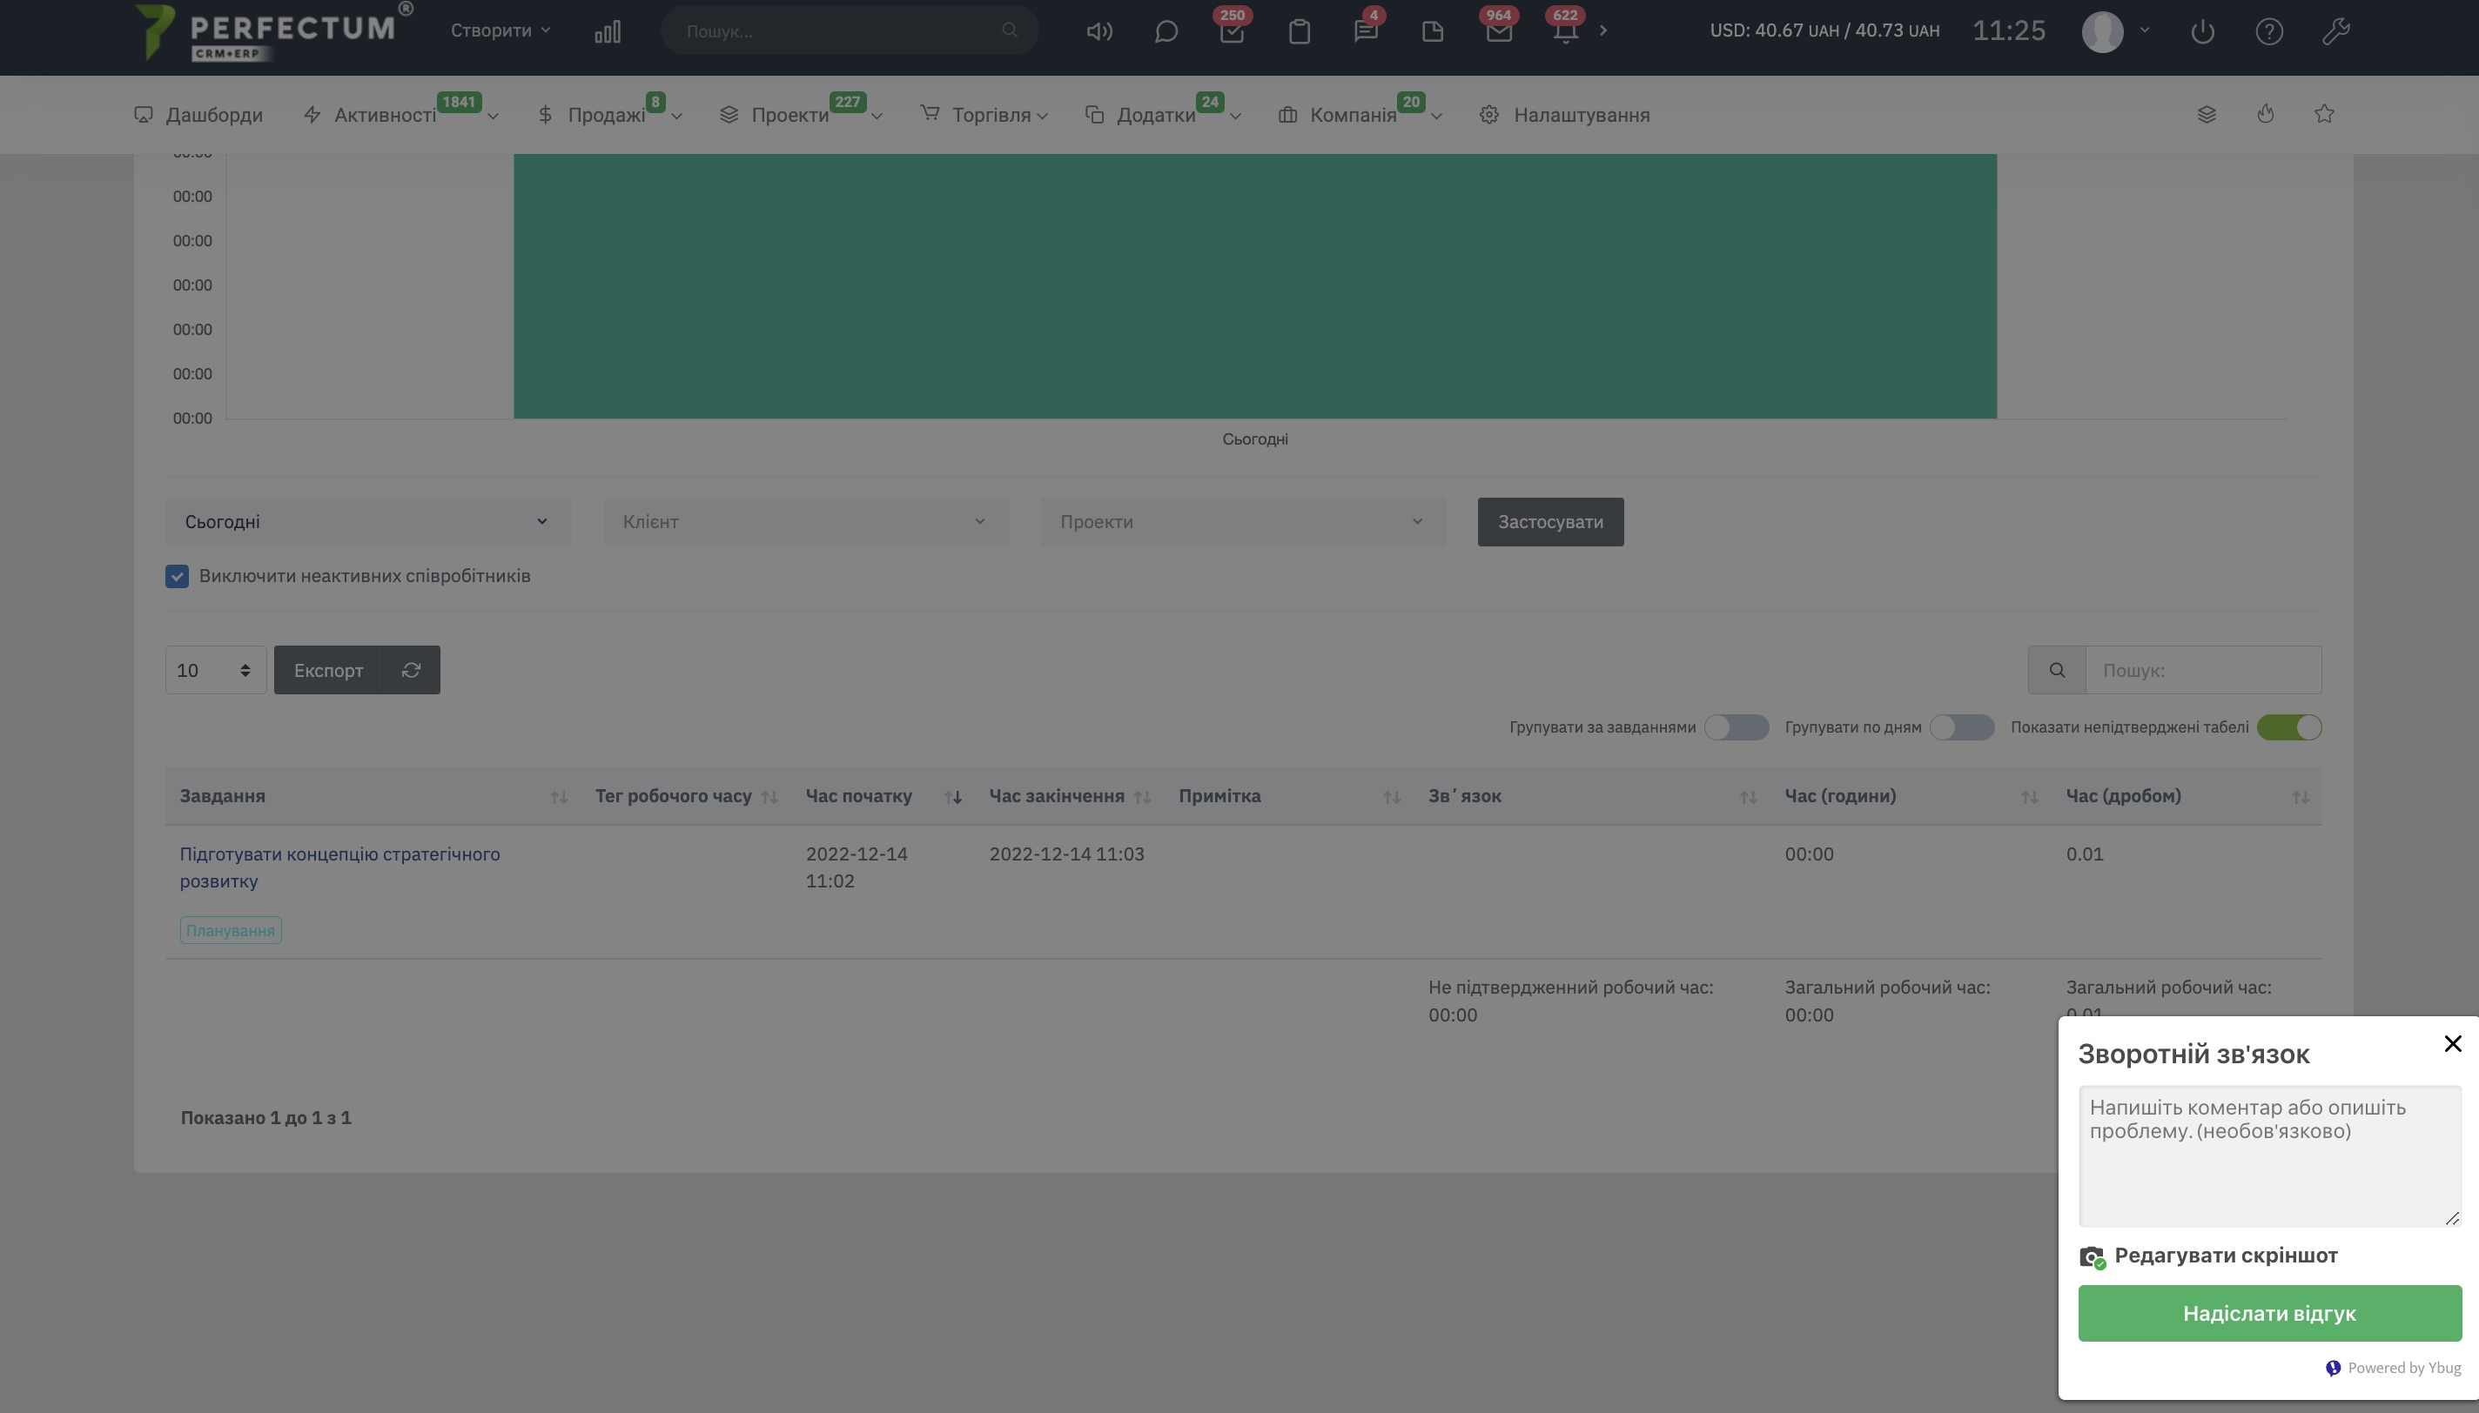Open the Клієнт filter dropdown
2479x1413 pixels.
click(806, 522)
